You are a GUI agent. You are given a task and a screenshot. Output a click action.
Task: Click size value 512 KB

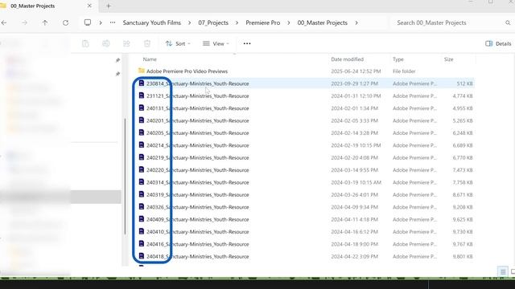pyautogui.click(x=464, y=83)
